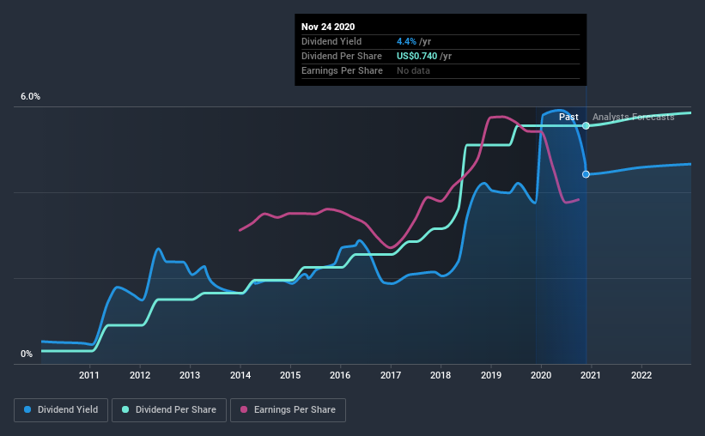This screenshot has width=705, height=436.
Task: Click the tooltip's Dividend Per Share row label
Action: (x=342, y=56)
